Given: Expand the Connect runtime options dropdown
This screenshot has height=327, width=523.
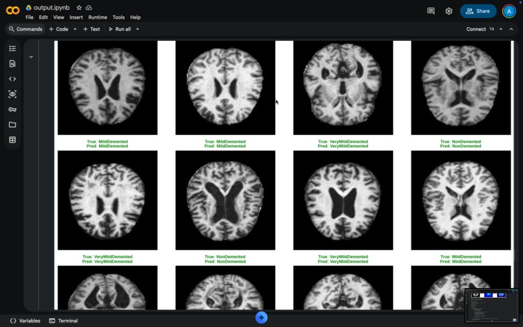Looking at the screenshot, I should [501, 29].
